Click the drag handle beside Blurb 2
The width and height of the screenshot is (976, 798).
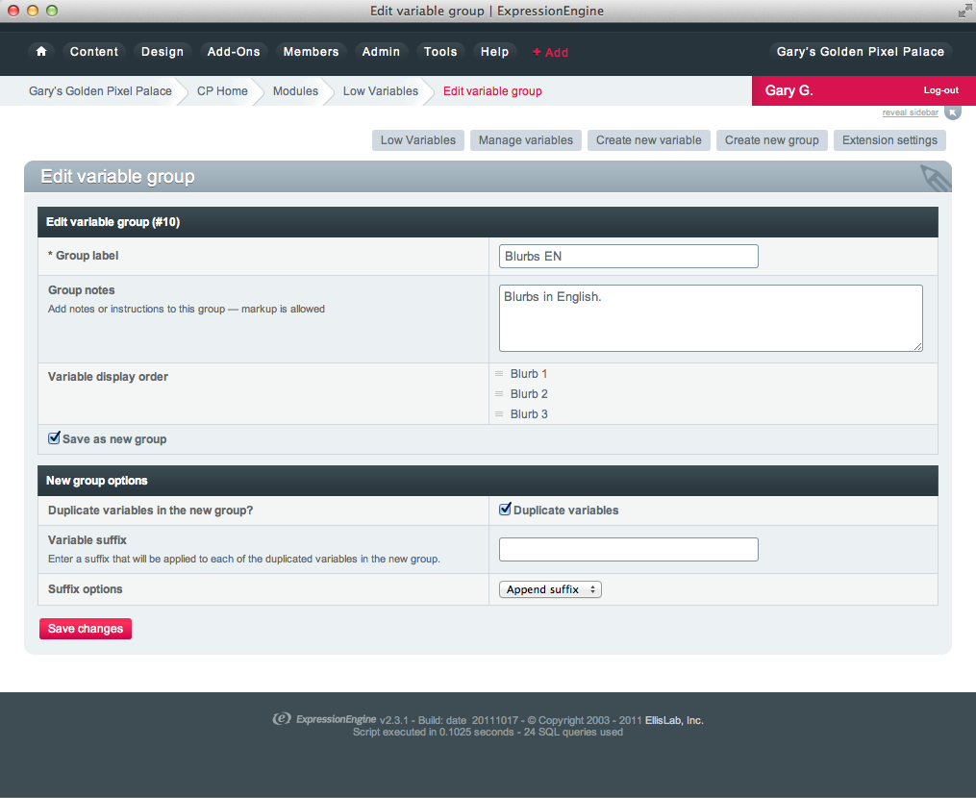pos(499,394)
